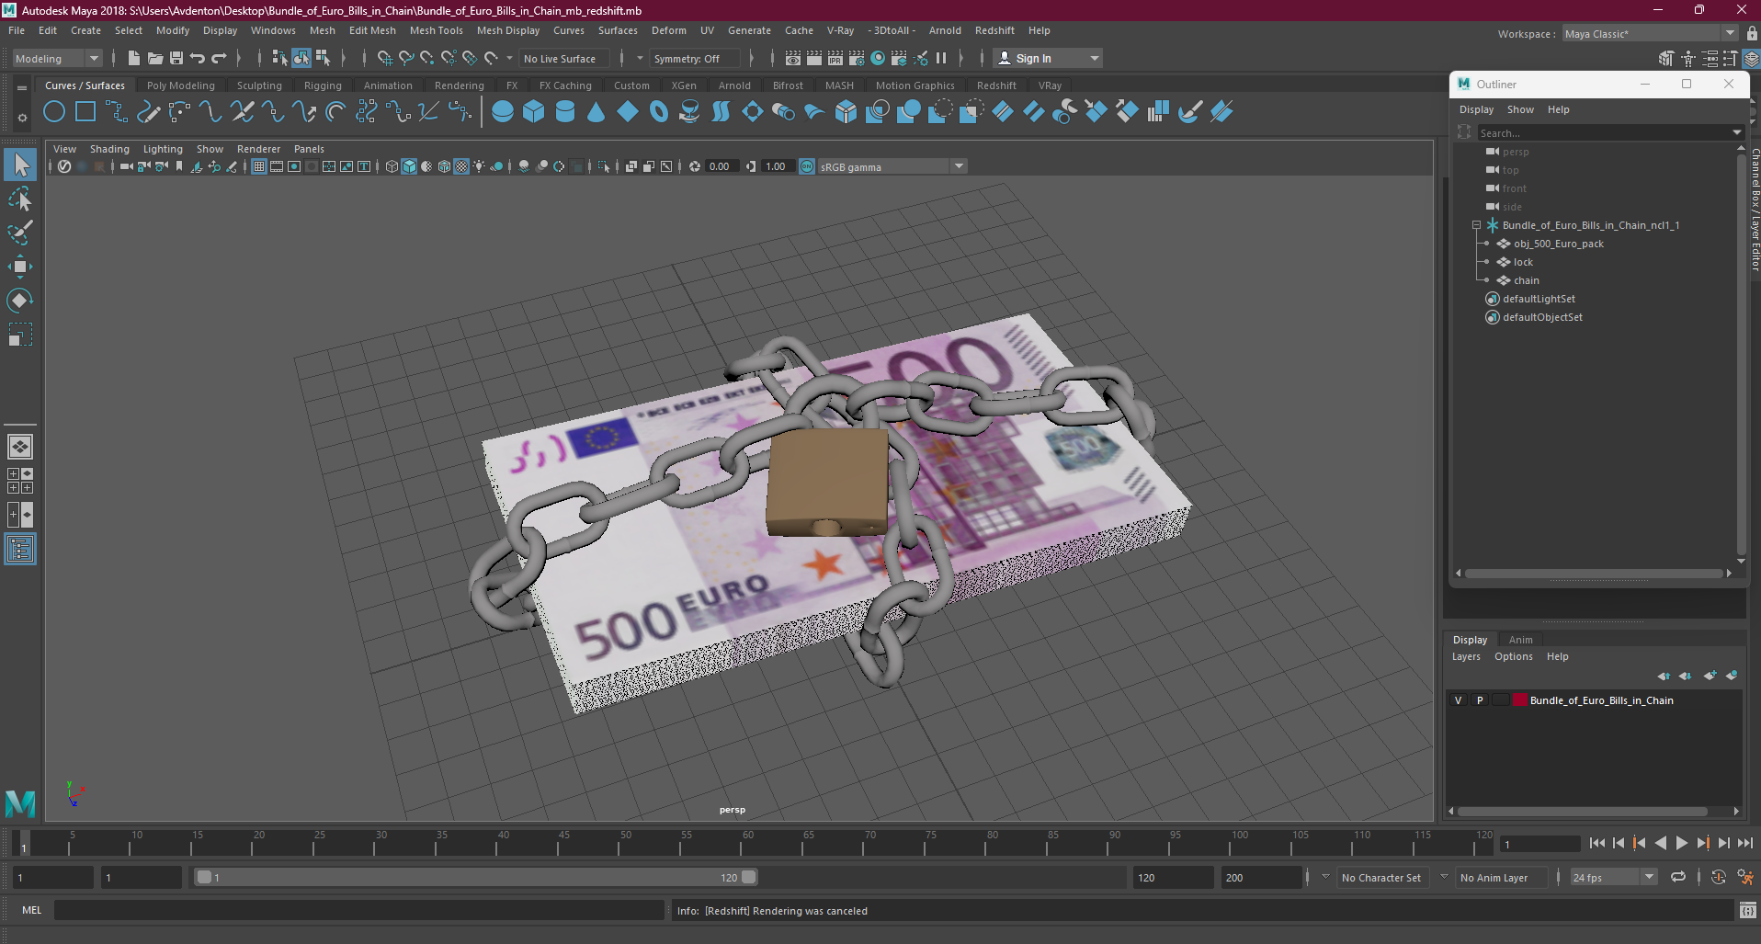Viewport: 1761px width, 944px height.
Task: Click the Open Scene folder icon
Action: (155, 58)
